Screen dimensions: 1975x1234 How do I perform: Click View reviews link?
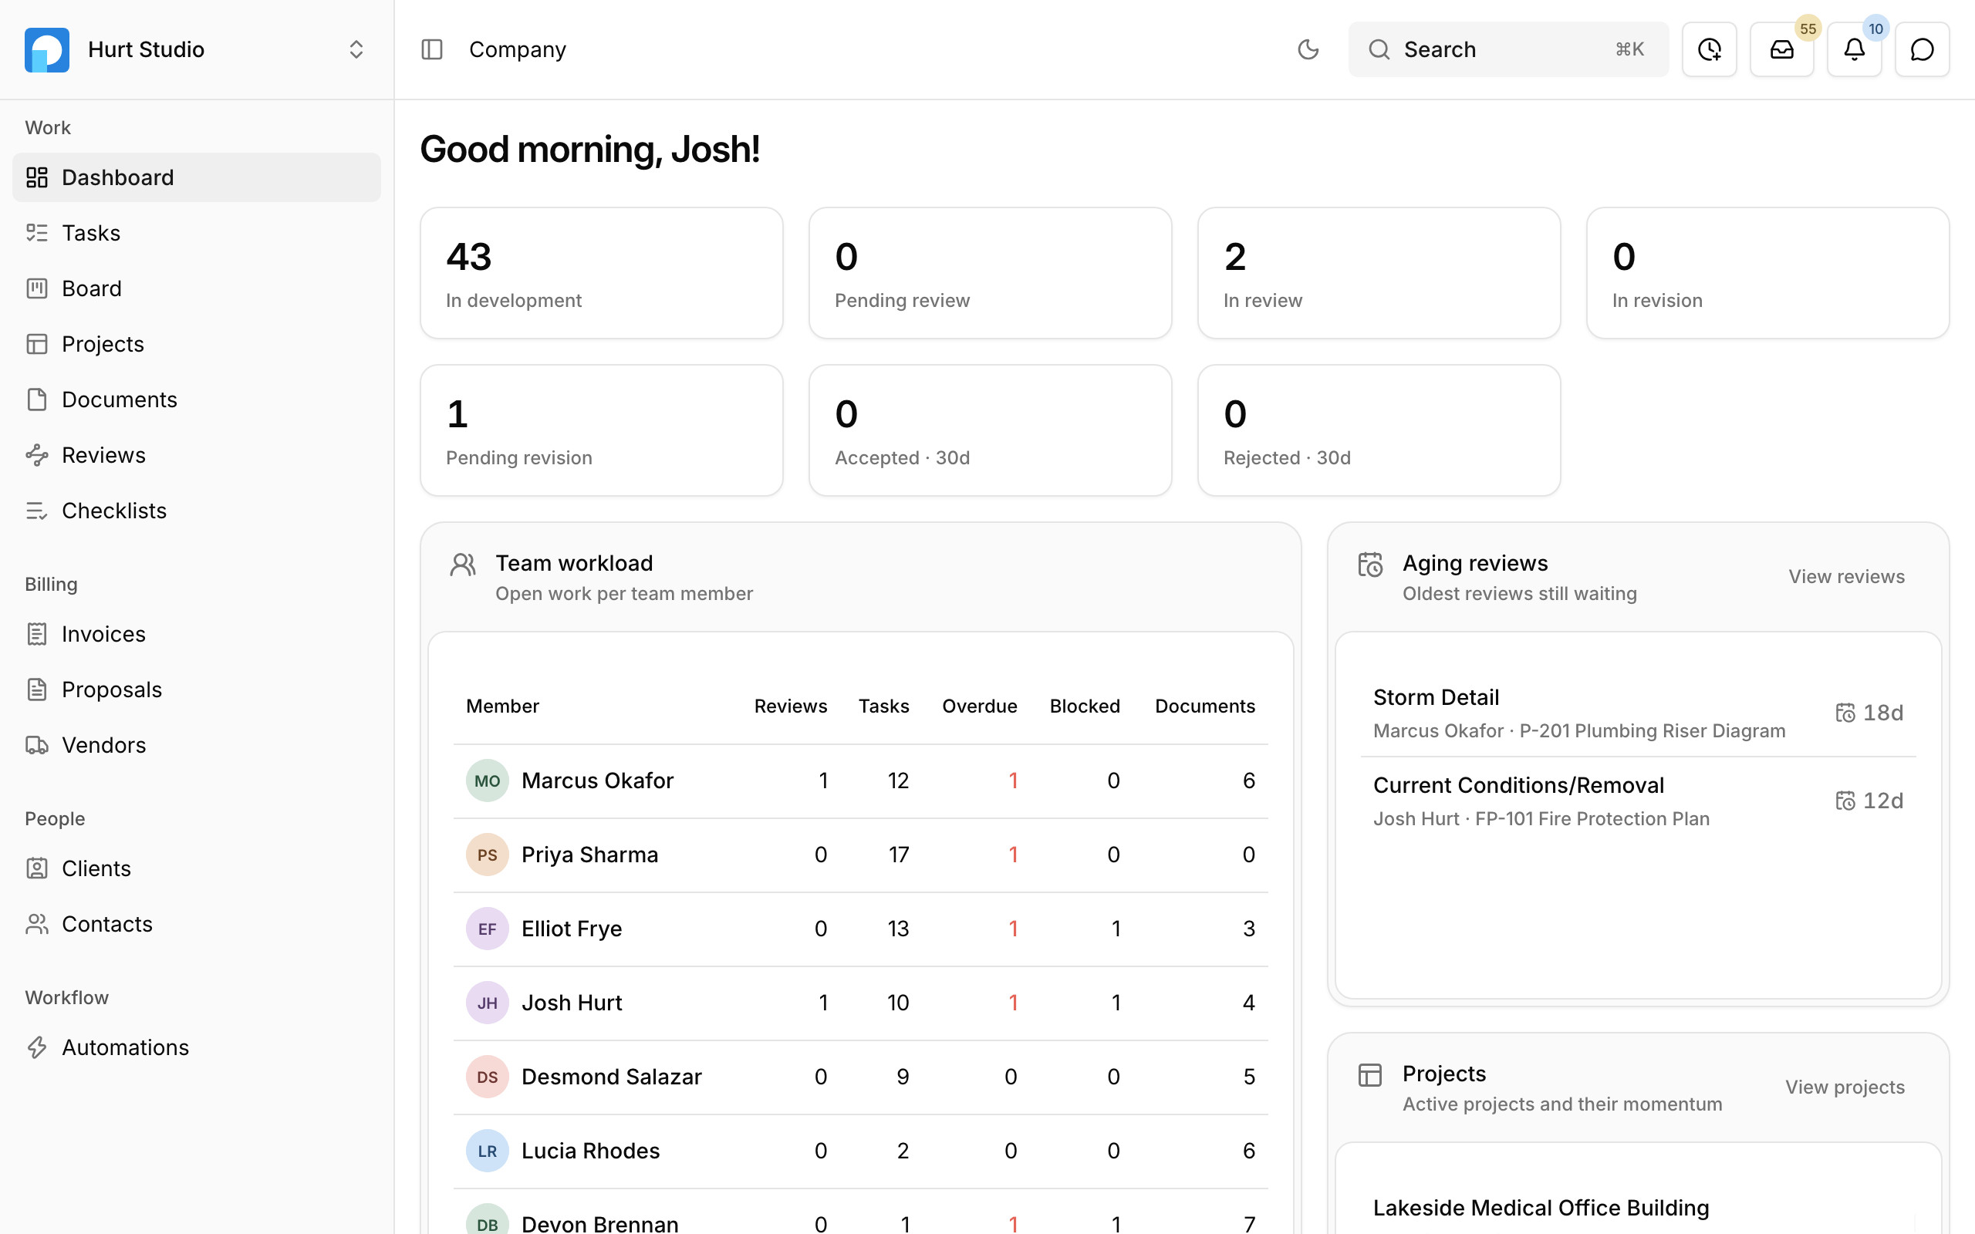pyautogui.click(x=1846, y=577)
